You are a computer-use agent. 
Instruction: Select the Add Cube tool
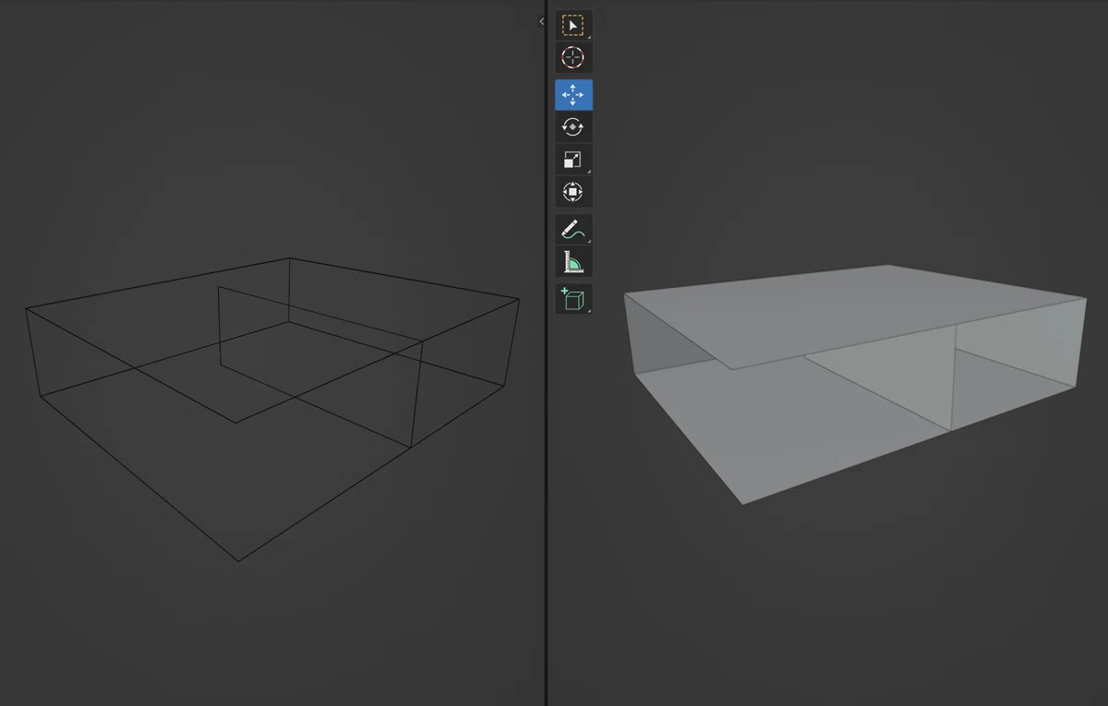coord(573,299)
